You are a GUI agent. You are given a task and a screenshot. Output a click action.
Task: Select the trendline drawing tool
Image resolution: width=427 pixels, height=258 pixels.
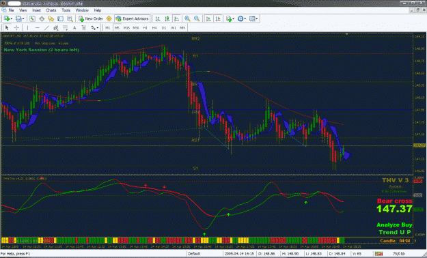46,28
